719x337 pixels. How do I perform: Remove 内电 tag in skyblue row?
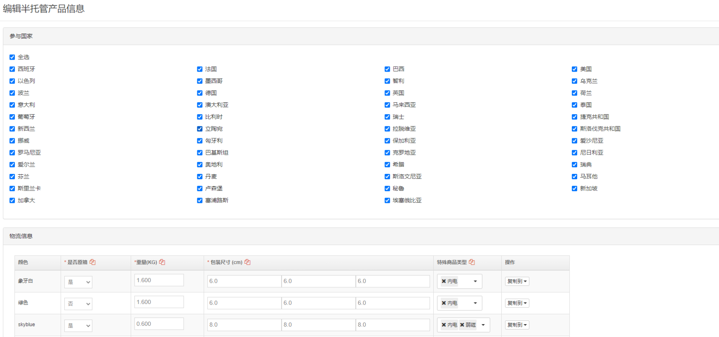[444, 325]
